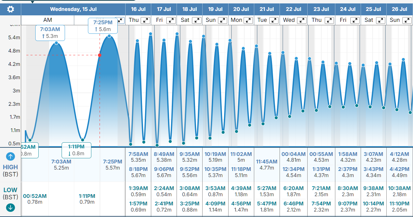Select the 22 Jul date header

(x=294, y=9)
